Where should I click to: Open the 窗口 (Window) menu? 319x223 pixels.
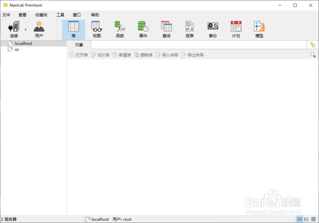click(77, 15)
